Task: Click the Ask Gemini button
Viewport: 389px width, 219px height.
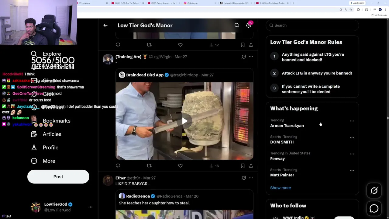Action: [x=357, y=3]
